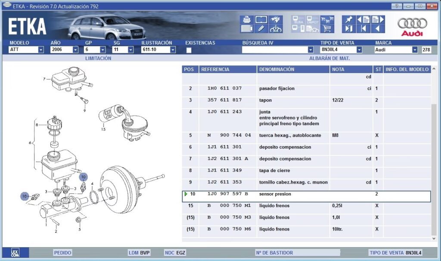441x261 pixels.
Task: Open the single shopping cart icon
Action: tap(327, 29)
